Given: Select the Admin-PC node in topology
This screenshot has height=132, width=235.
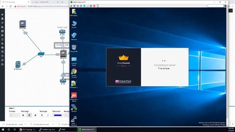Looking at the screenshot, I should pyautogui.click(x=18, y=65).
